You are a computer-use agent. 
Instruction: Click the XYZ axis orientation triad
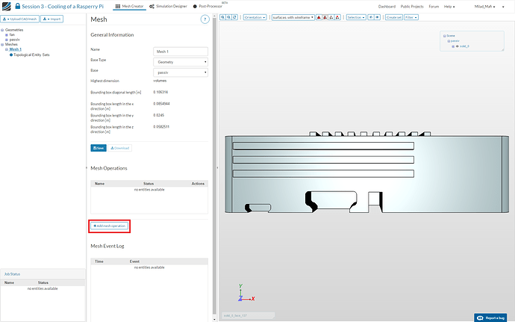coord(246,293)
